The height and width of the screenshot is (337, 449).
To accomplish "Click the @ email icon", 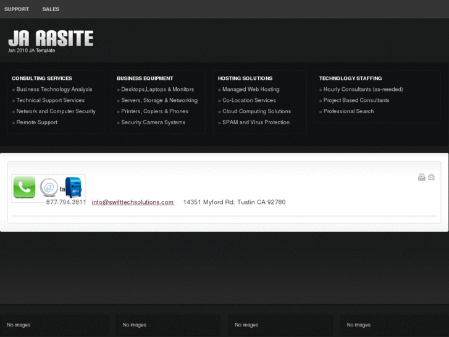I will [49, 187].
